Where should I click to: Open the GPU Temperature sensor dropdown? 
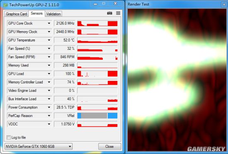tap(49, 40)
